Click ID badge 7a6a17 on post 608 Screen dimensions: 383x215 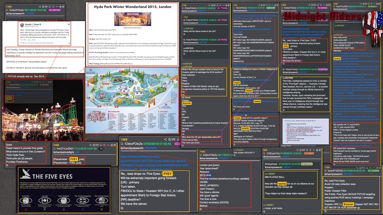click(309, 154)
